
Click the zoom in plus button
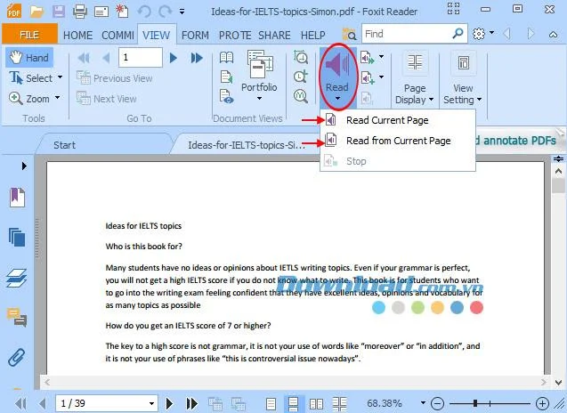542,403
